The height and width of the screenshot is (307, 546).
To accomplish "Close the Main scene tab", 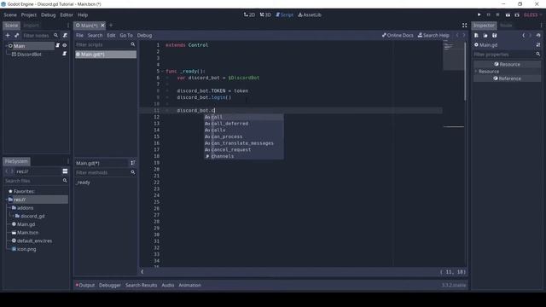I will pyautogui.click(x=102, y=25).
